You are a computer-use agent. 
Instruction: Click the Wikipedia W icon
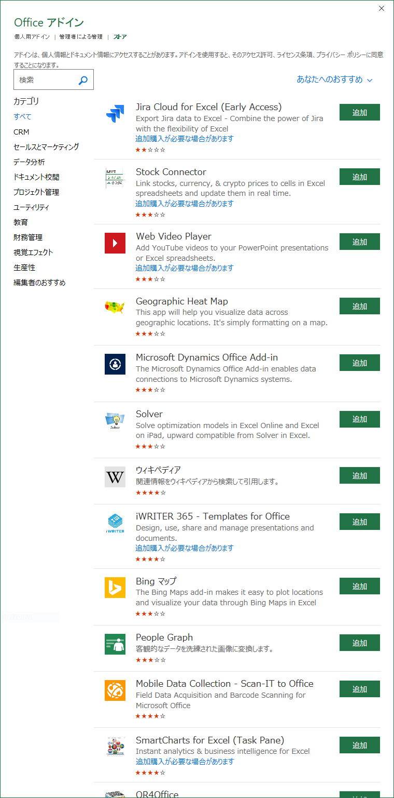(115, 477)
